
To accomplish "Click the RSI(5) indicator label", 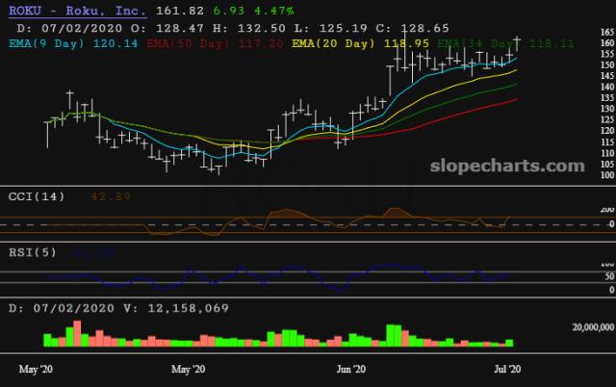I will point(33,252).
